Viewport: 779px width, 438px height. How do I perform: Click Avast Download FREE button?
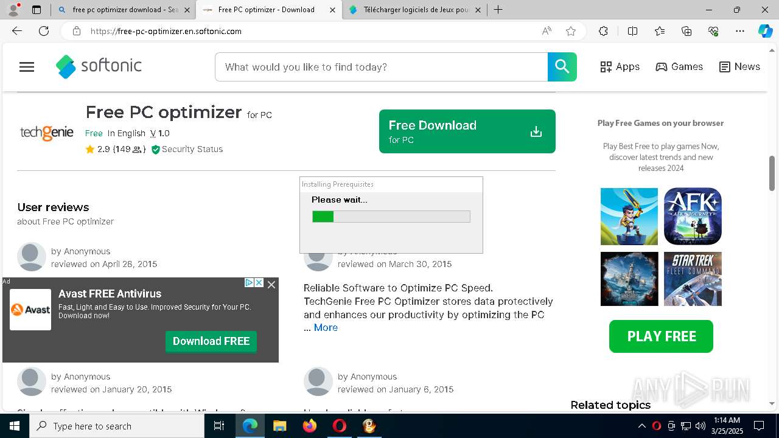click(x=211, y=341)
